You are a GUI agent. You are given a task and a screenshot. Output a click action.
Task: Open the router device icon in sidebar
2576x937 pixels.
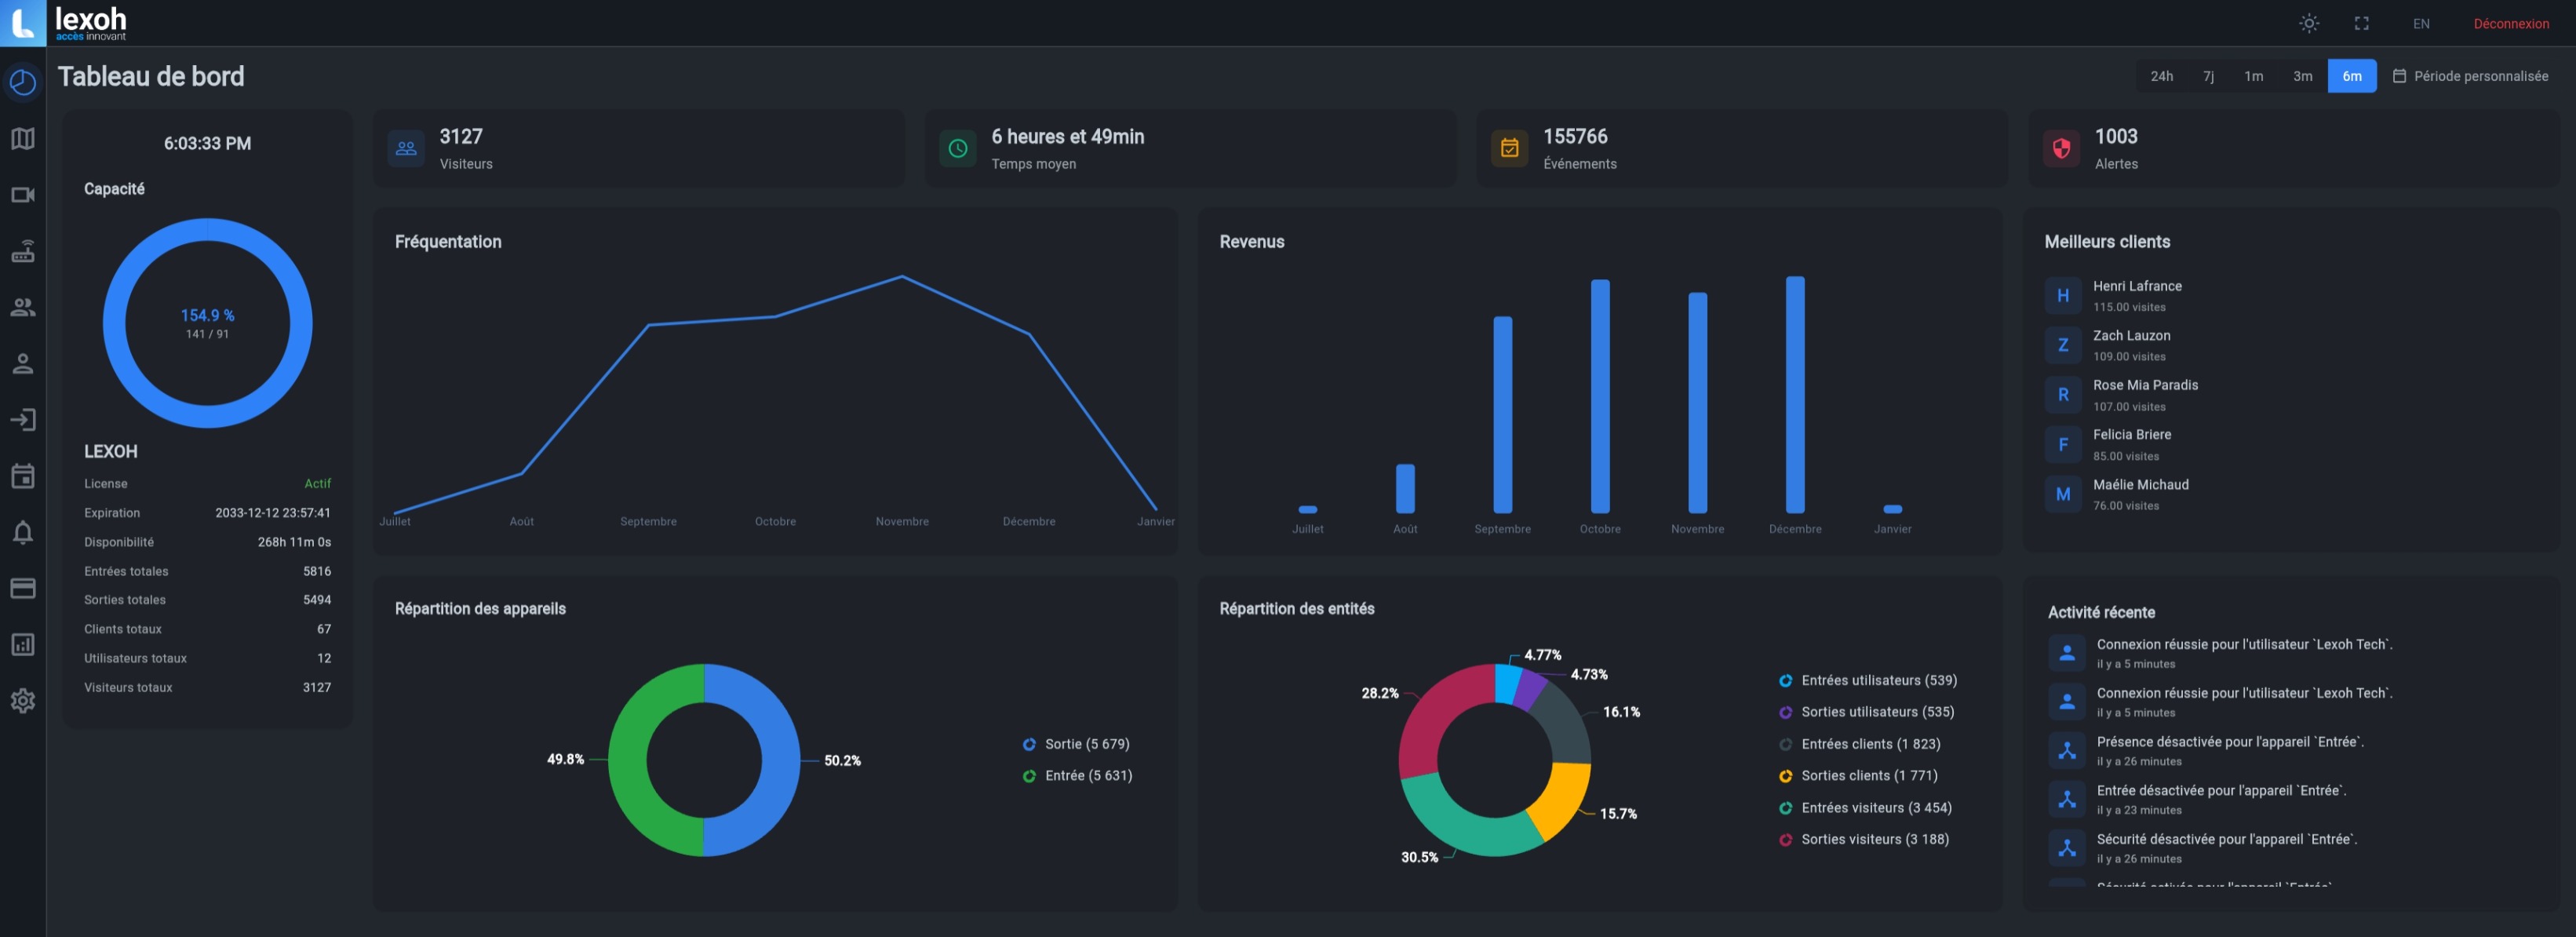(x=23, y=251)
